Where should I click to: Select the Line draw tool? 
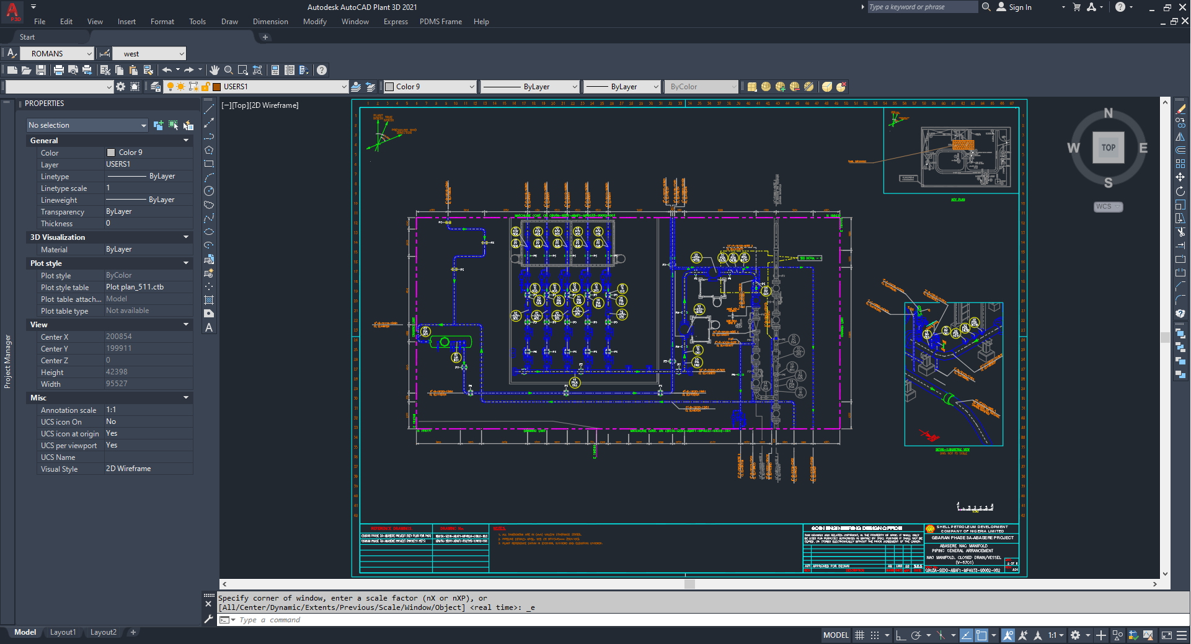coord(209,110)
